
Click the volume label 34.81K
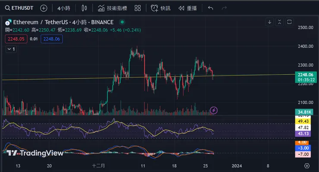pyautogui.click(x=304, y=112)
